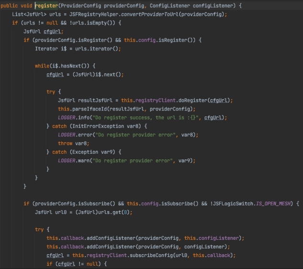Click the JSFRegistryHelper class reference

pyautogui.click(x=94, y=14)
